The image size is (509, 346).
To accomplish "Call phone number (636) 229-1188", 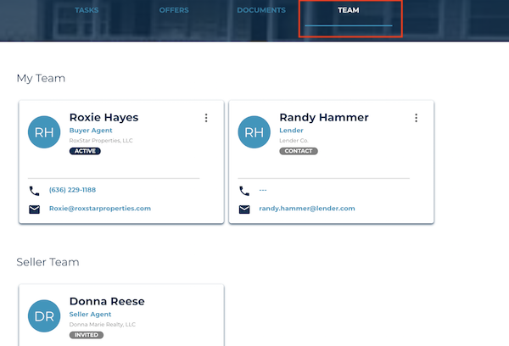I will [72, 190].
